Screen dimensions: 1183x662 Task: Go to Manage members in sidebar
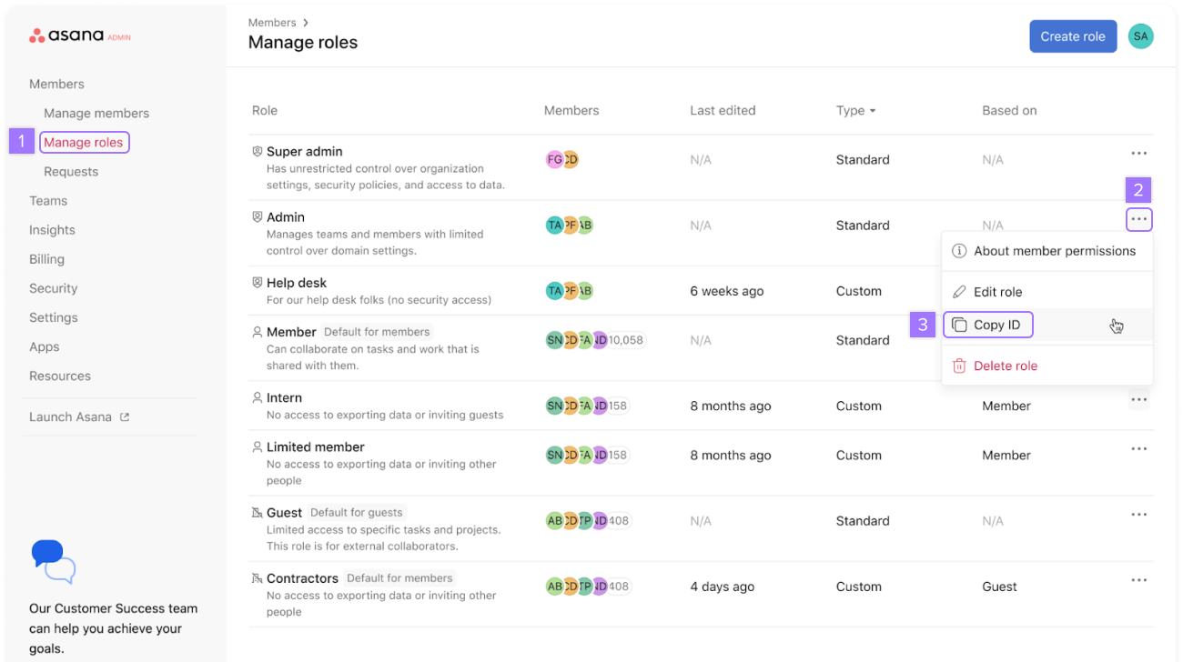click(96, 114)
